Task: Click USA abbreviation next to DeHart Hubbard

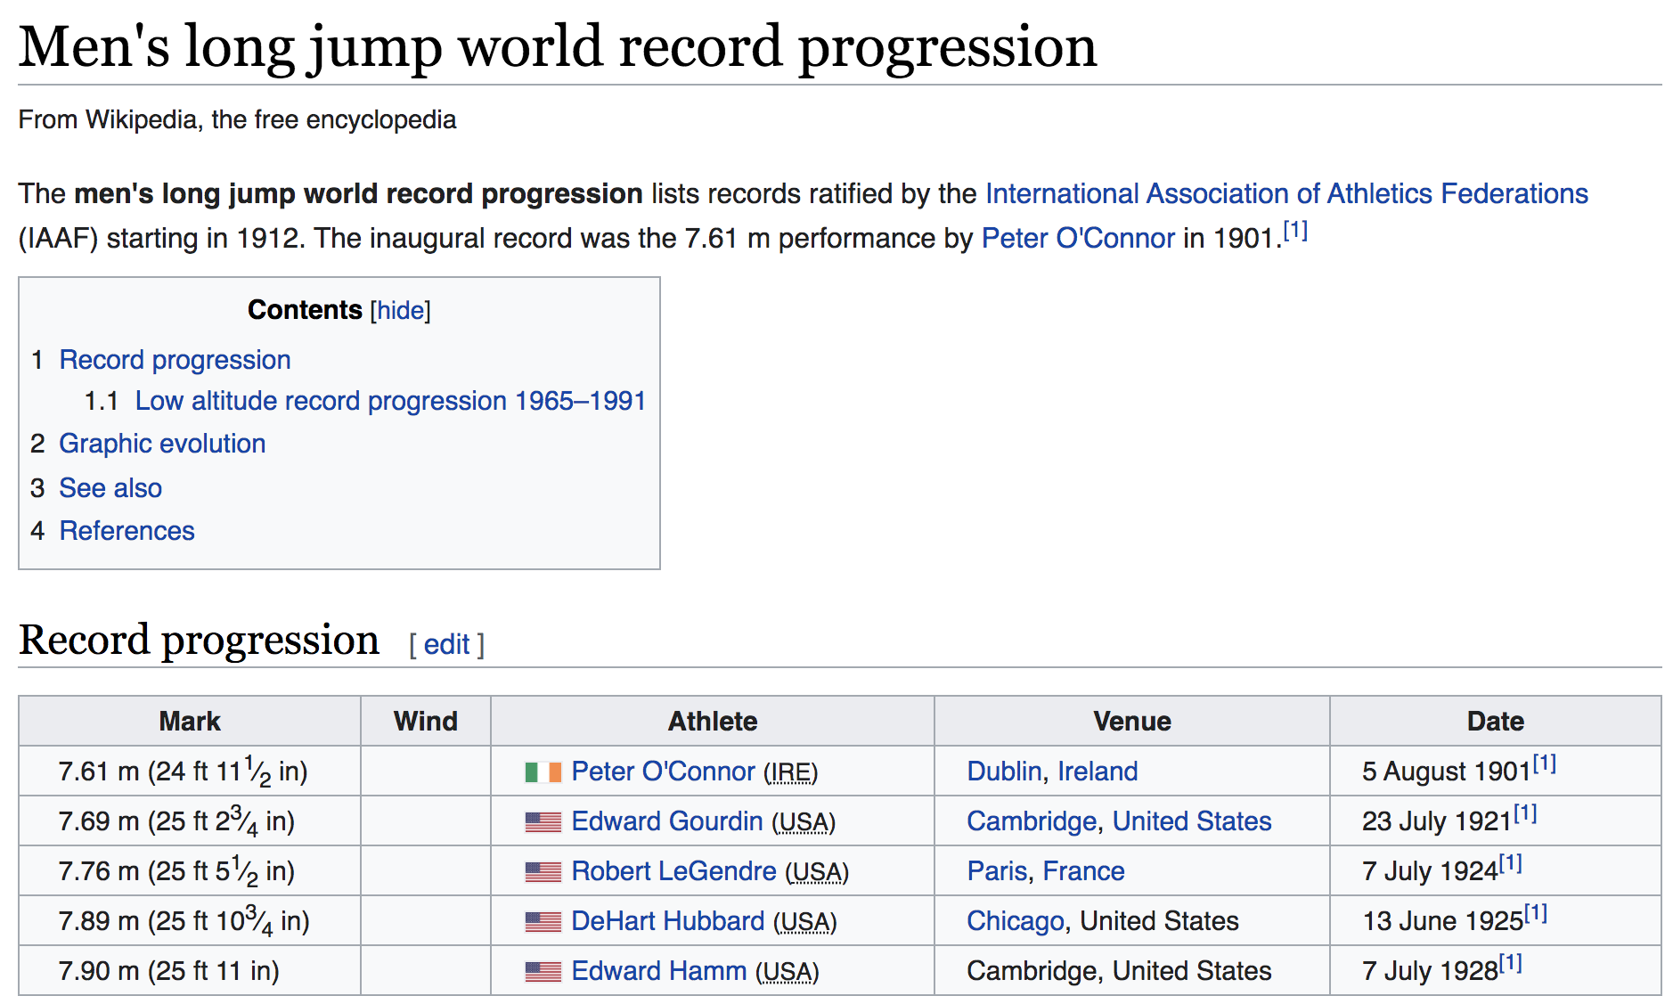Action: [805, 922]
